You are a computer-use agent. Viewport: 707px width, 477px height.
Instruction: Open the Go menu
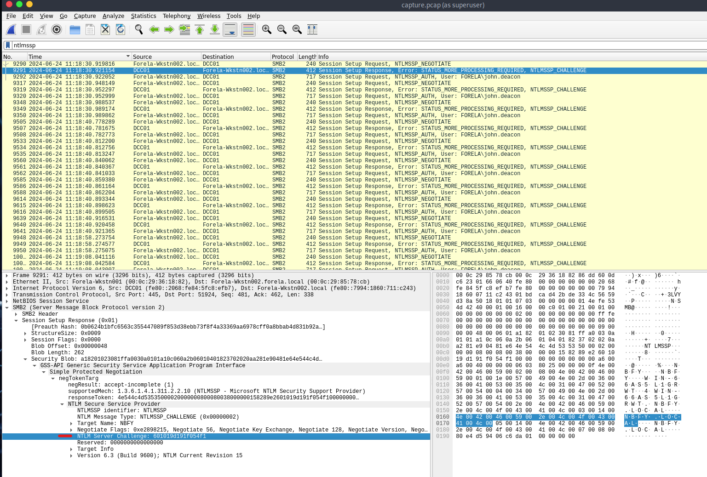point(63,16)
